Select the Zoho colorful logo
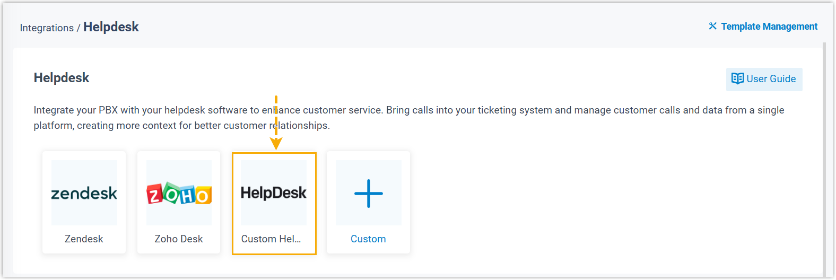Screen dimensions: 836x280 point(179,194)
